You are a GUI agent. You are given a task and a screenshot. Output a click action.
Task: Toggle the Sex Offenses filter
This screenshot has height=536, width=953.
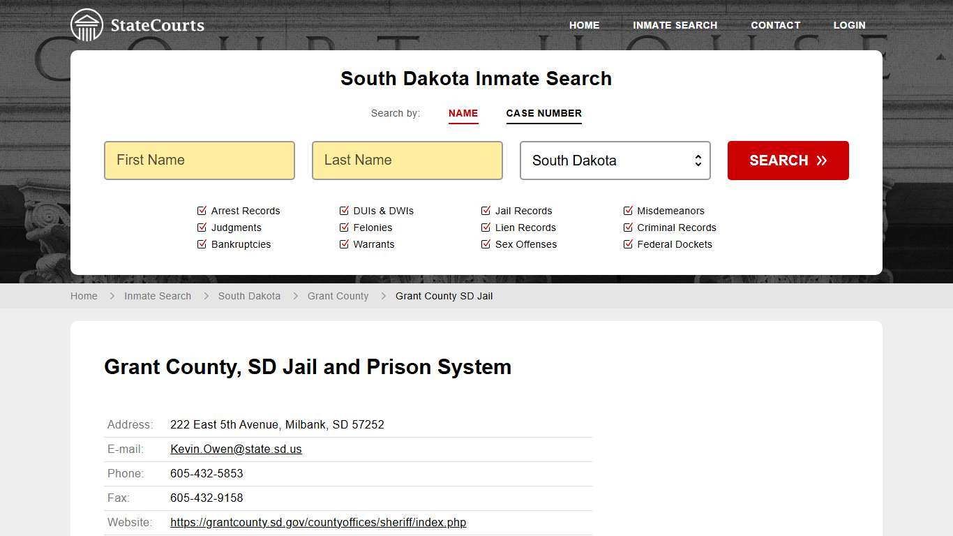pyautogui.click(x=486, y=244)
